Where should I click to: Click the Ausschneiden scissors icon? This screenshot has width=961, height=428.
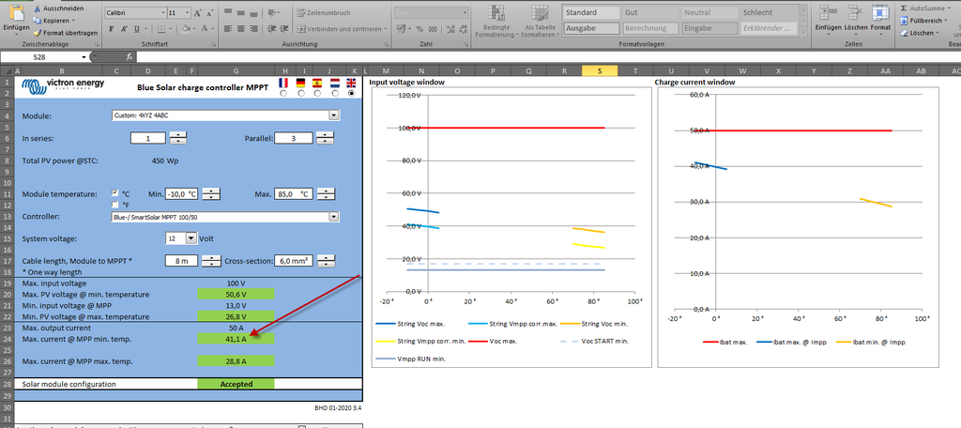pyautogui.click(x=38, y=8)
